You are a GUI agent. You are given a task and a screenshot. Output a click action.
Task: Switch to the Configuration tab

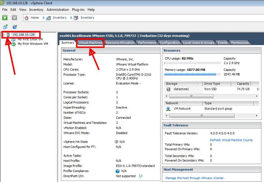click(x=170, y=43)
